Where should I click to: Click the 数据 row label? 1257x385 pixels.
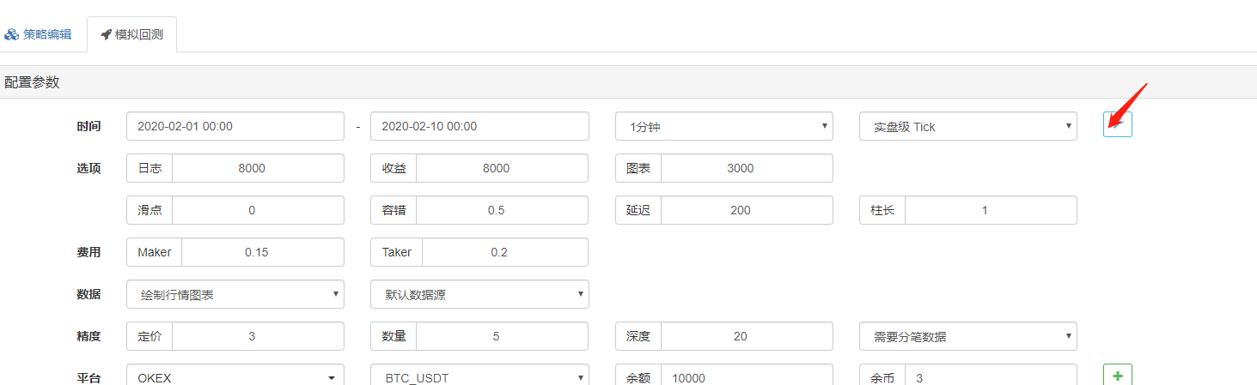click(x=88, y=294)
